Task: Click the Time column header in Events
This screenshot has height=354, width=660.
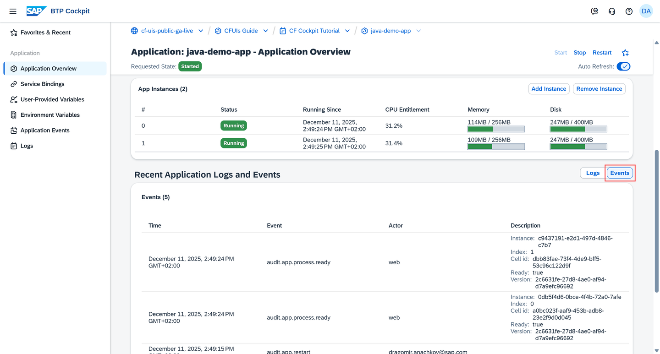Action: pyautogui.click(x=155, y=225)
